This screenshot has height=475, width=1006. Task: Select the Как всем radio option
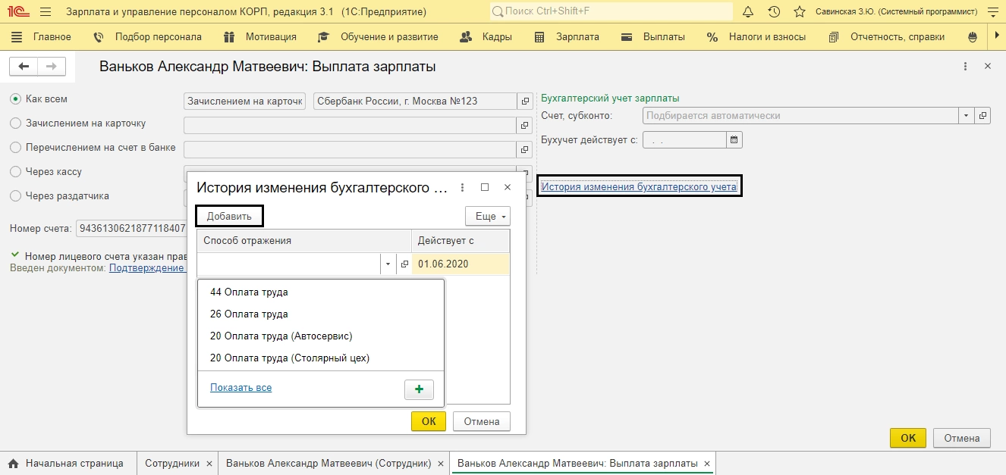click(x=15, y=99)
